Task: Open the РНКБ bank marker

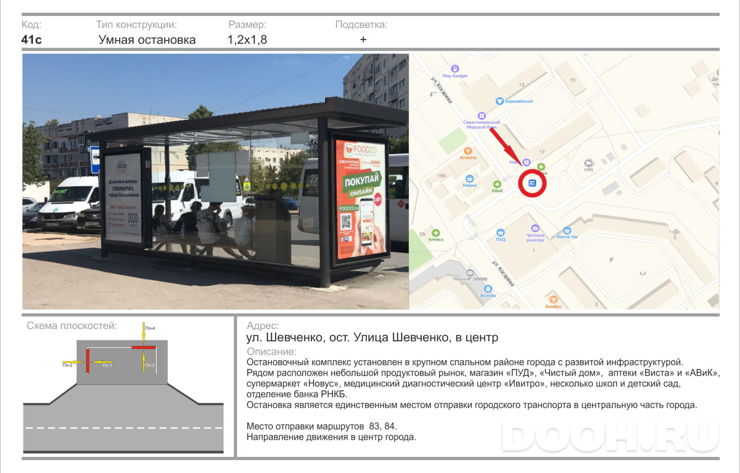Action: point(526,163)
